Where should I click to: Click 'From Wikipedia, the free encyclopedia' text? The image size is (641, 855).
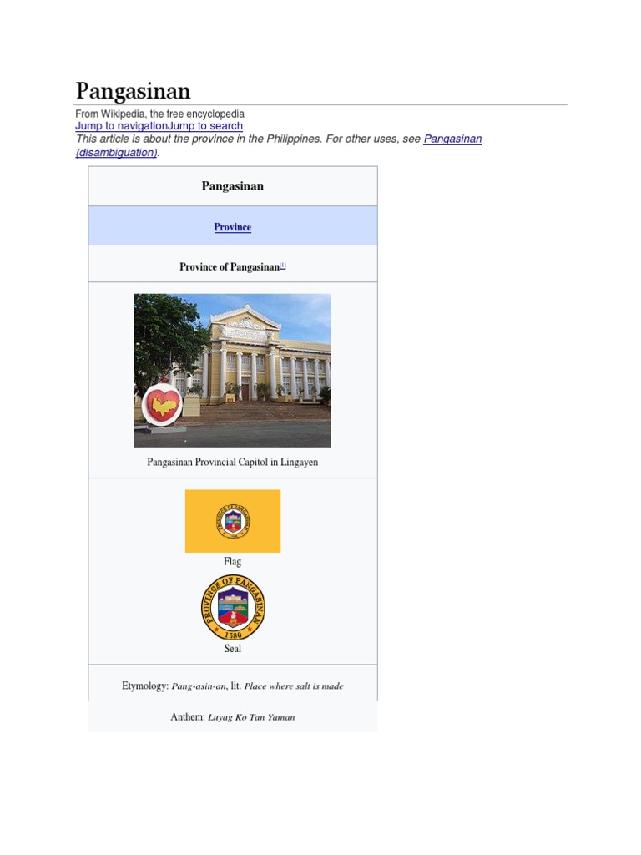tap(159, 114)
